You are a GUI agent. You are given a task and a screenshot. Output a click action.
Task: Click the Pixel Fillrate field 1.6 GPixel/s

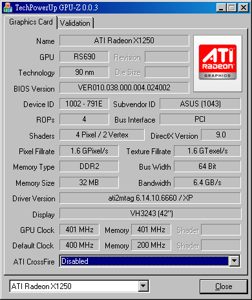pyautogui.click(x=89, y=151)
